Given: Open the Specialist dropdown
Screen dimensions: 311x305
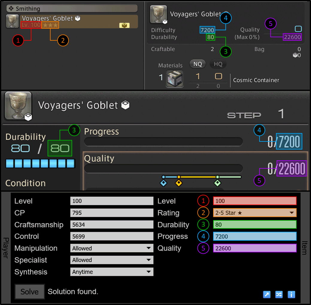Looking at the screenshot, I should click(x=112, y=260).
